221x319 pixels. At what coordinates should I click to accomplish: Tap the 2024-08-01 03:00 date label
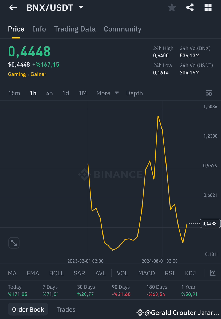(x=160, y=261)
